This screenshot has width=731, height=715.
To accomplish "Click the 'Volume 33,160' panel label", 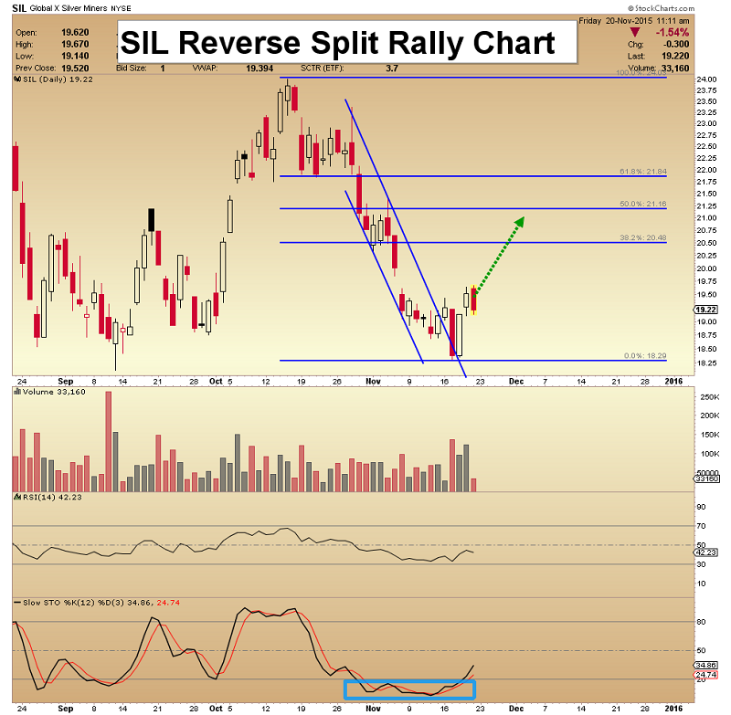I will (54, 392).
